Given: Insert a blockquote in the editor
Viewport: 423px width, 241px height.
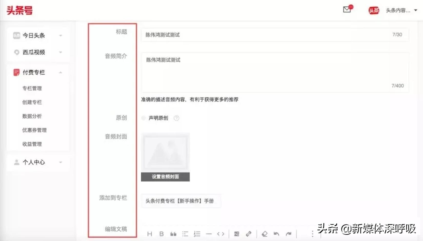Looking at the screenshot, I should coord(173,234).
